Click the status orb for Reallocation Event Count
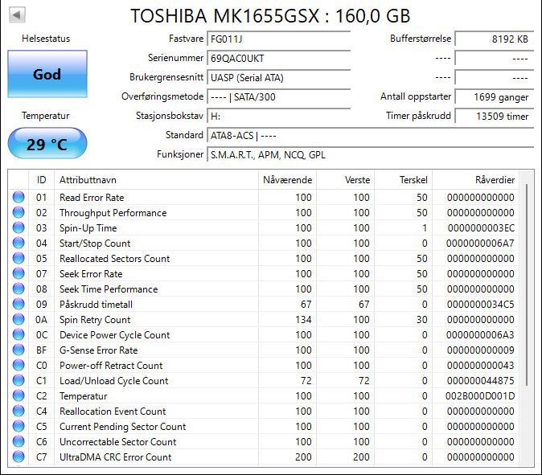This screenshot has height=475, width=542. [x=18, y=411]
